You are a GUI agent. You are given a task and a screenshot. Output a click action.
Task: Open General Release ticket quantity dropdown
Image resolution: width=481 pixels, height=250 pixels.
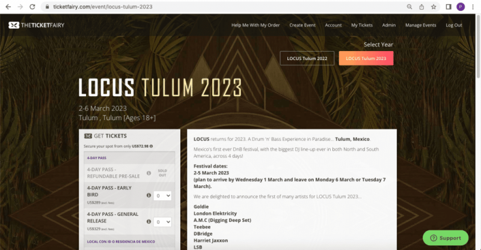coord(162,222)
